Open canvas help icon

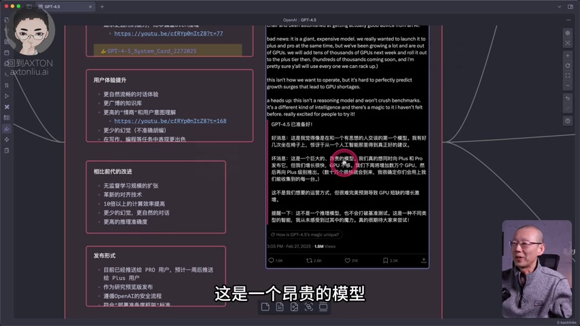[x=567, y=121]
